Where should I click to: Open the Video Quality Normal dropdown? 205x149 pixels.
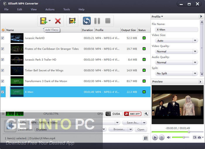[195, 51]
